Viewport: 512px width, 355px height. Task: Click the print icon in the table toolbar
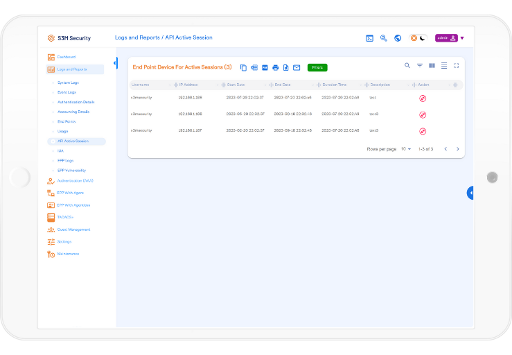pyautogui.click(x=275, y=67)
